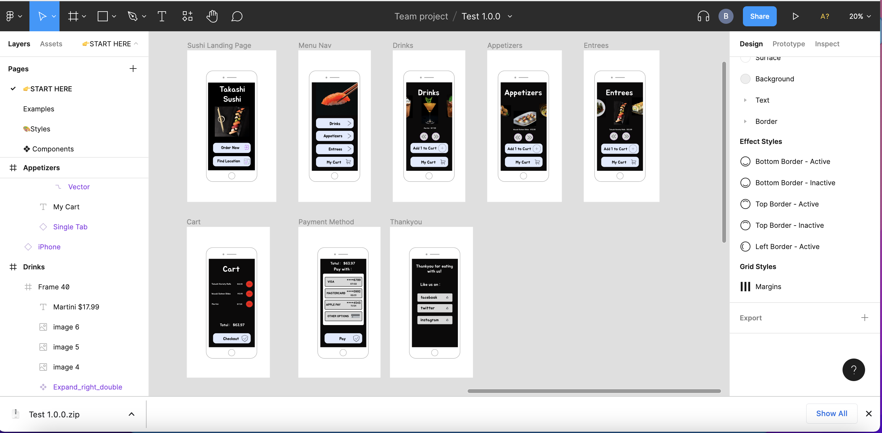Select the Frame tool

coord(73,16)
